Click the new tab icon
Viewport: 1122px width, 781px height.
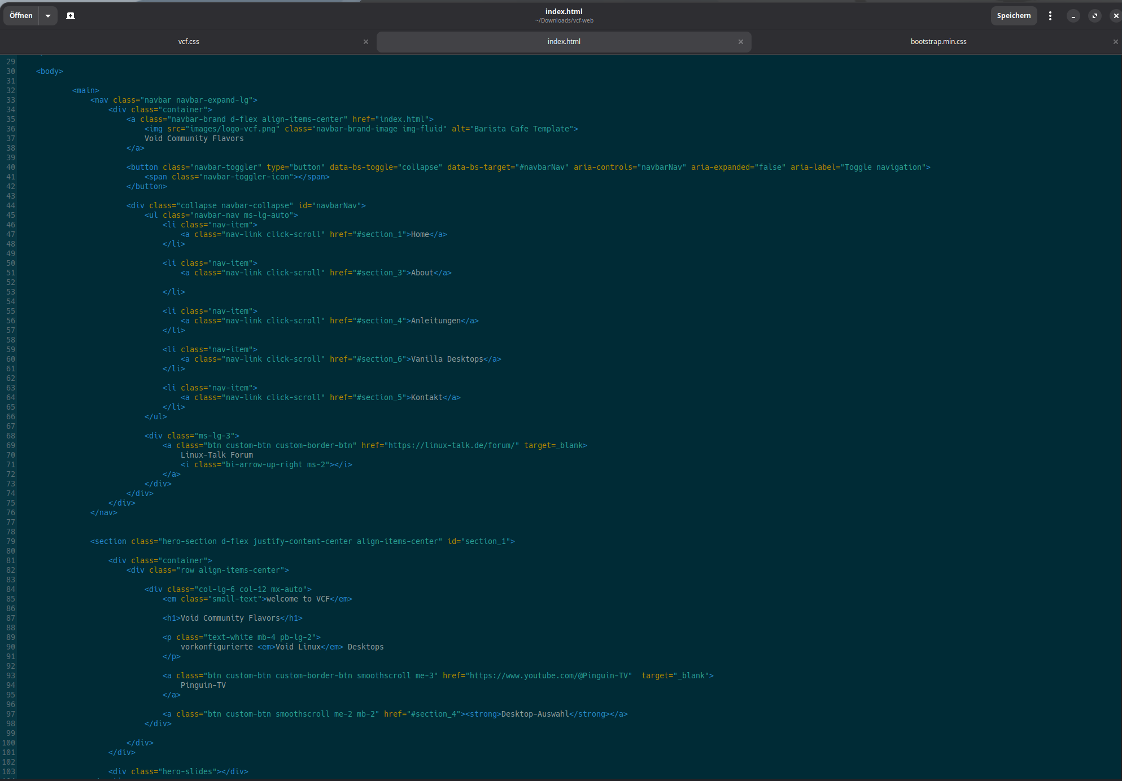[x=71, y=16]
